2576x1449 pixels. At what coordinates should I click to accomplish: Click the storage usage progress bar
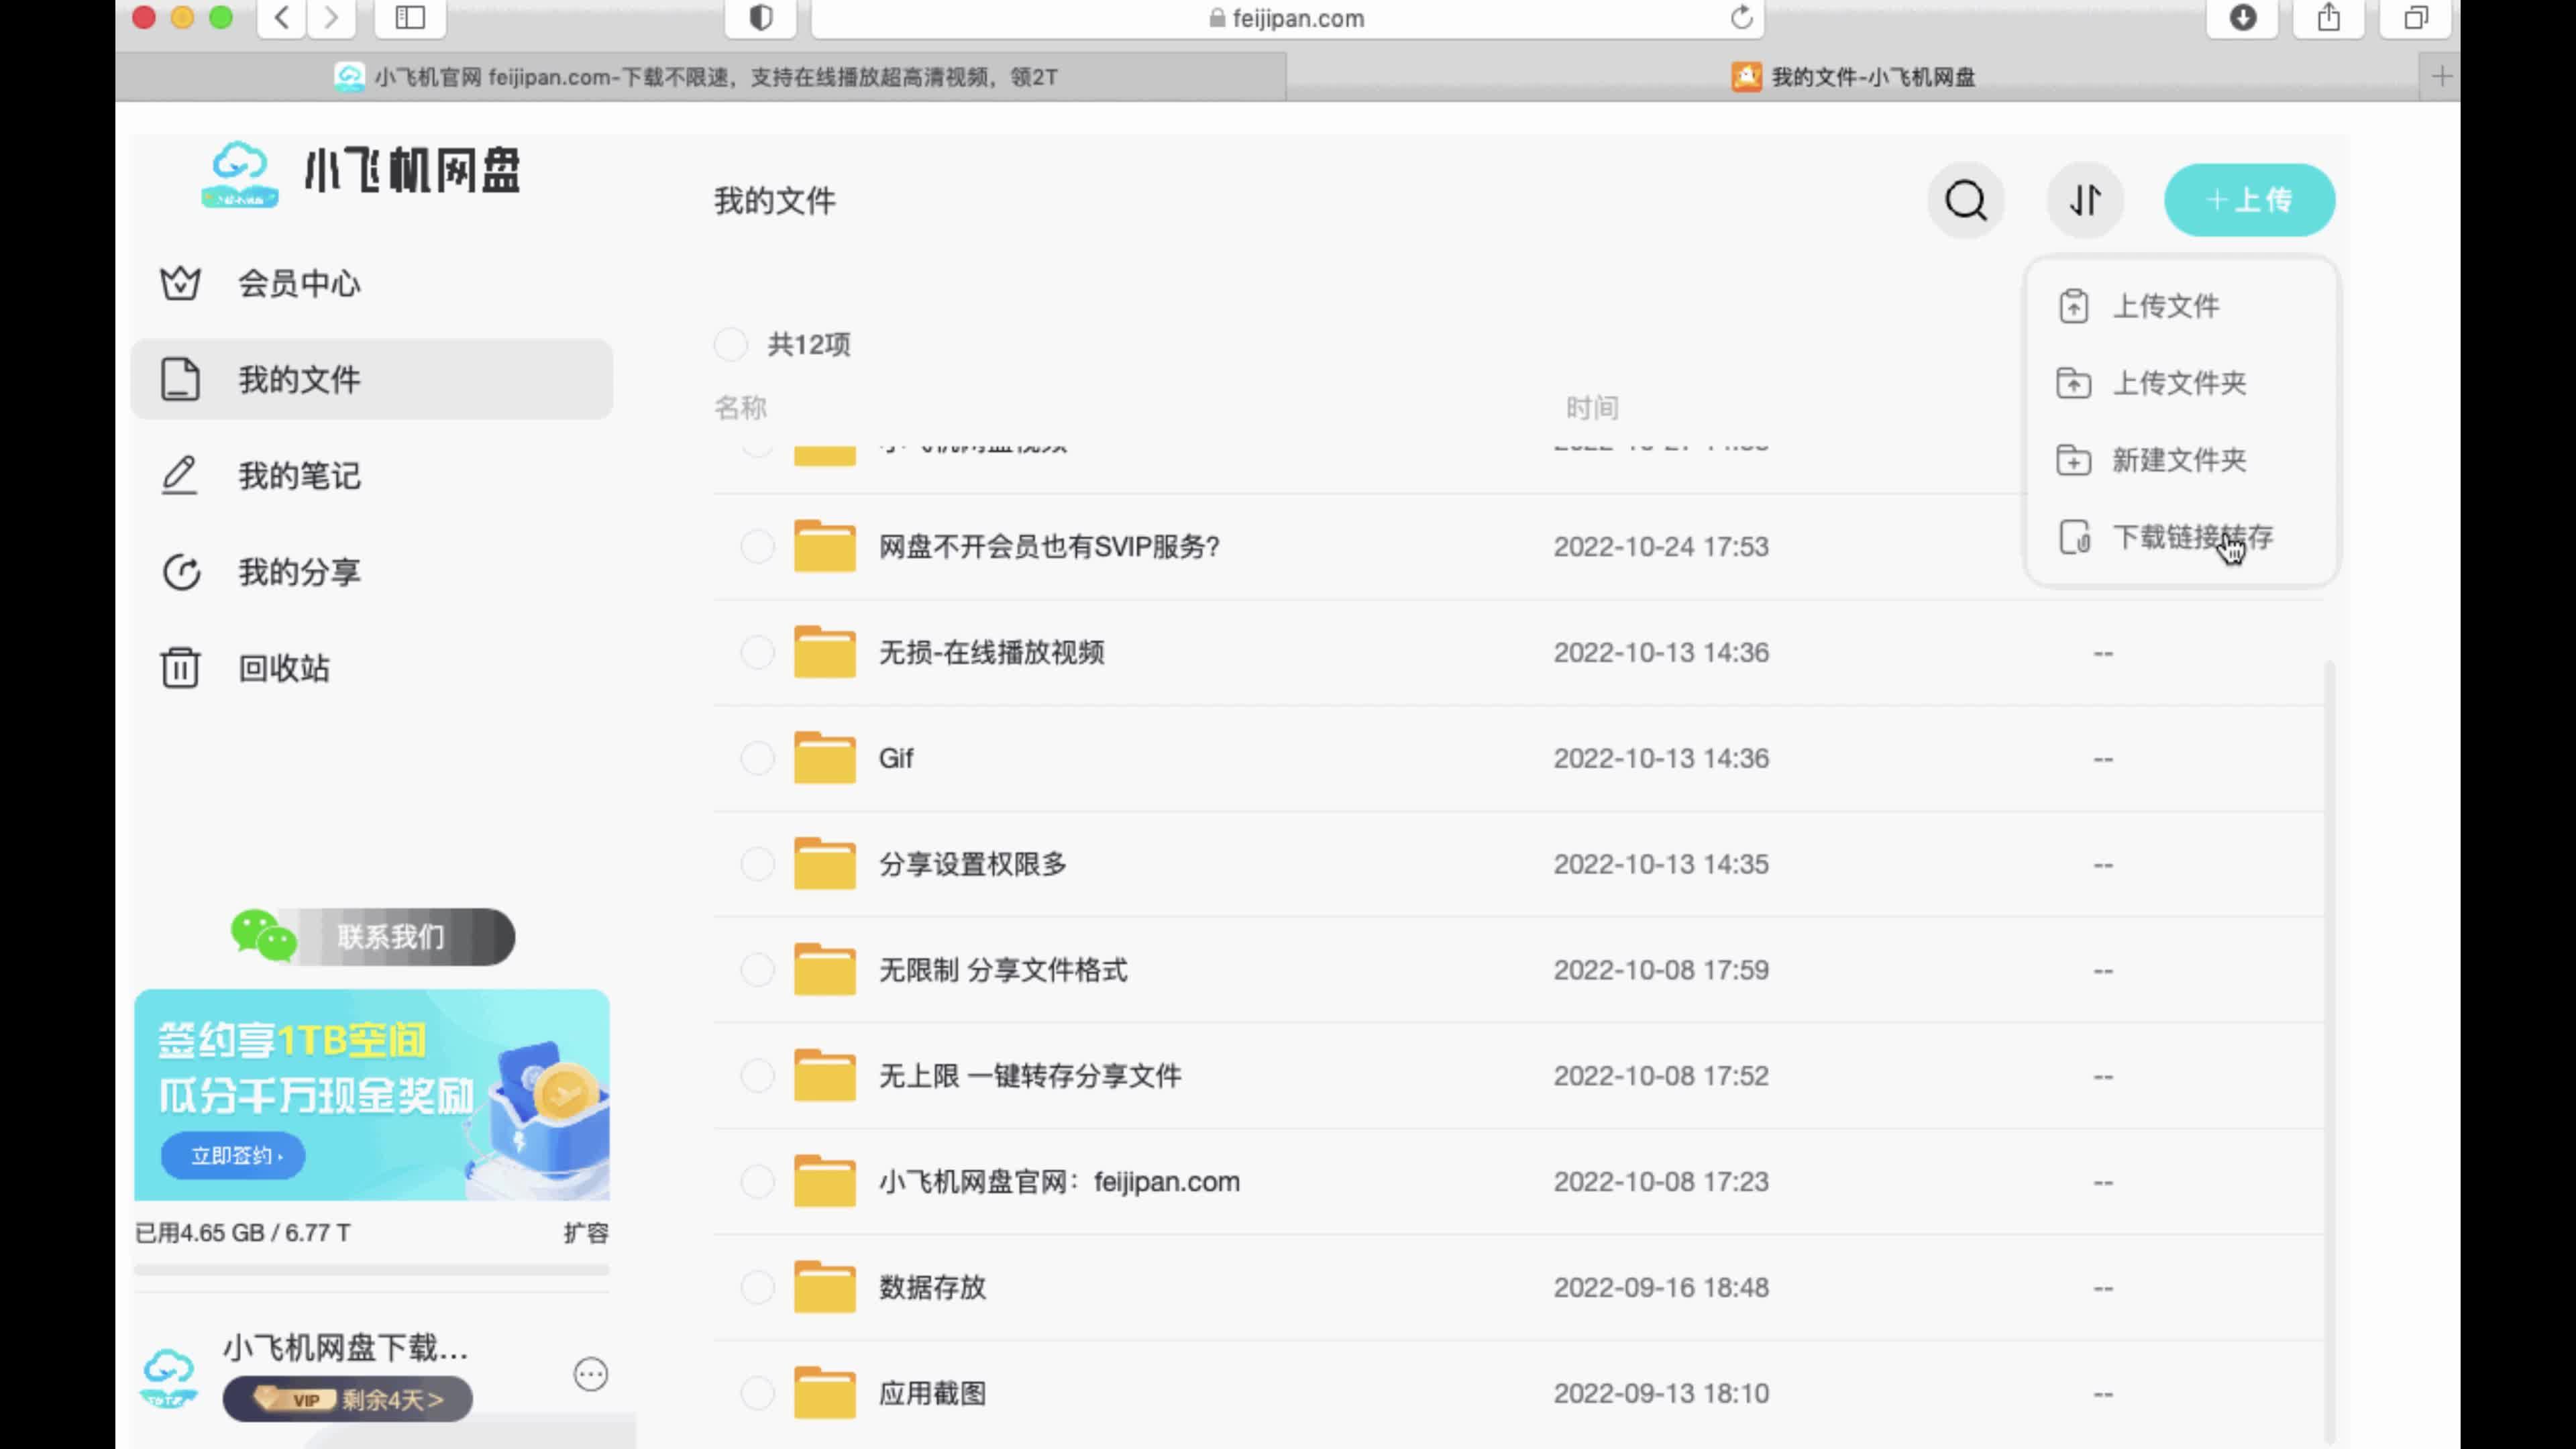371,1270
